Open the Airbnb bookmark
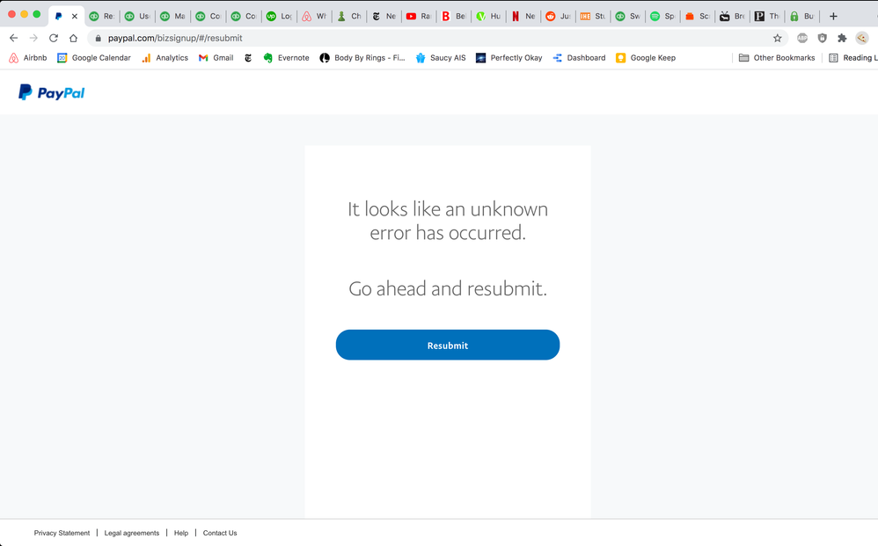The width and height of the screenshot is (878, 546). [x=27, y=58]
